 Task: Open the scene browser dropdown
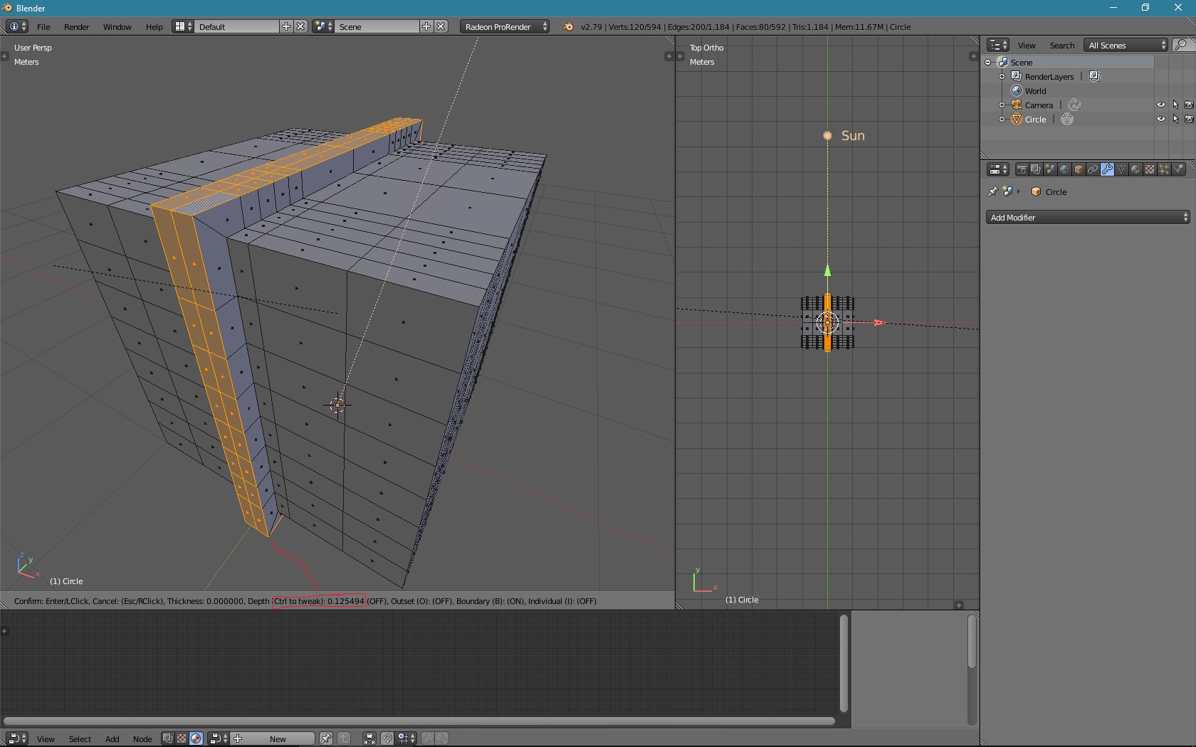[323, 26]
